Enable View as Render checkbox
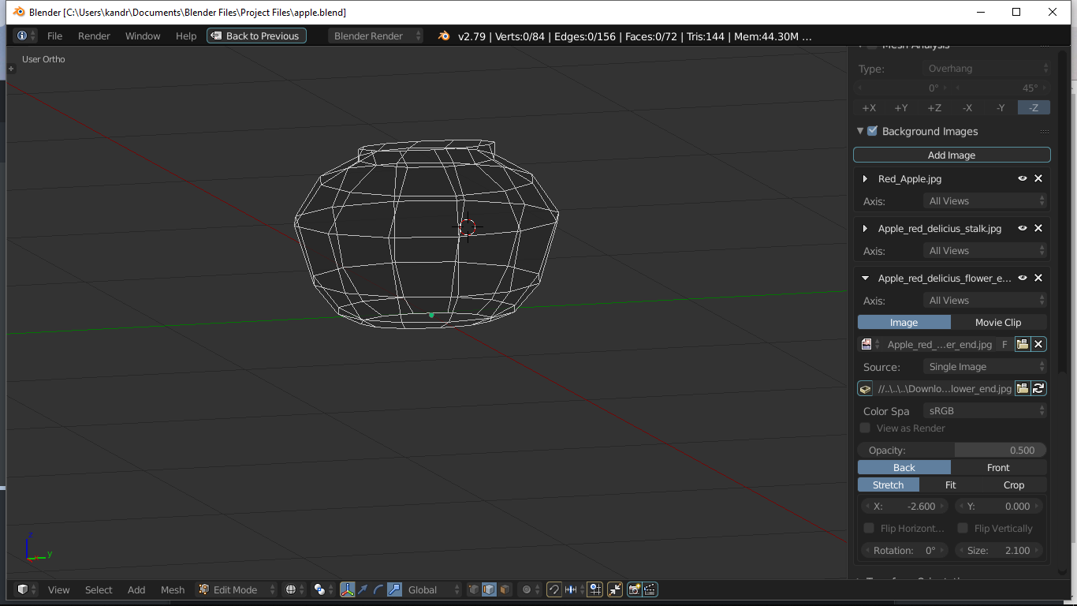The image size is (1077, 606). (865, 428)
